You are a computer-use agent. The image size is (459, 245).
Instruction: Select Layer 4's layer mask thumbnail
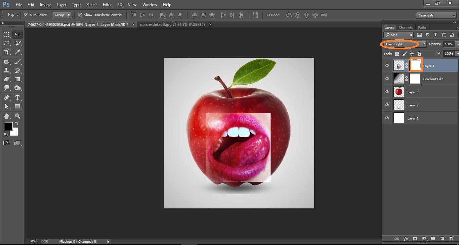[416, 65]
